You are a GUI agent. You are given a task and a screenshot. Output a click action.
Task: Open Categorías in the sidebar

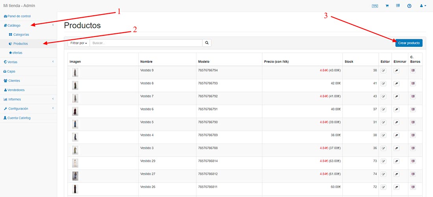click(x=19, y=35)
